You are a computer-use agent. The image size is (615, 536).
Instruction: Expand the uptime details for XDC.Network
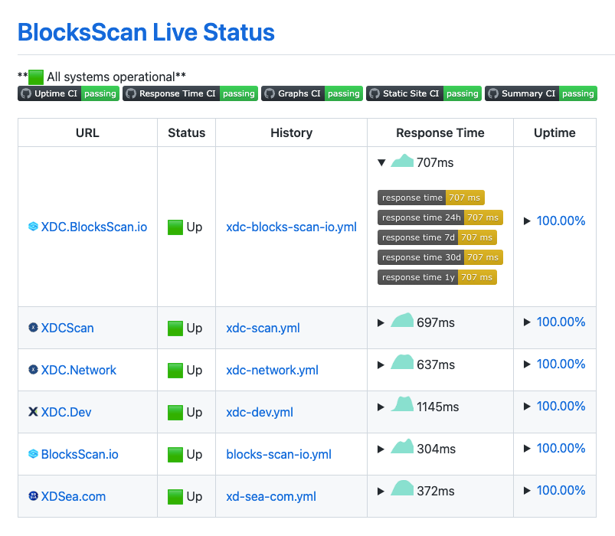[525, 364]
